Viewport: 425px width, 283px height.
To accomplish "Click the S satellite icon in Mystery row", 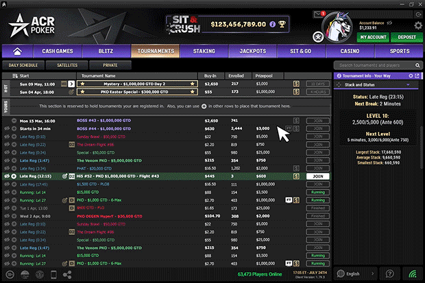I will pyautogui.click(x=296, y=84).
